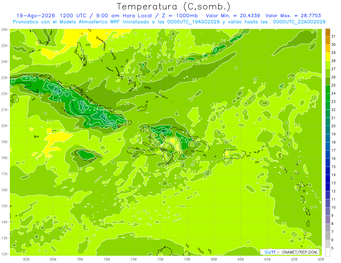Click the yellow colorbar segment between 28 and 29
The width and height of the screenshot is (341, 263).
[x=328, y=57]
